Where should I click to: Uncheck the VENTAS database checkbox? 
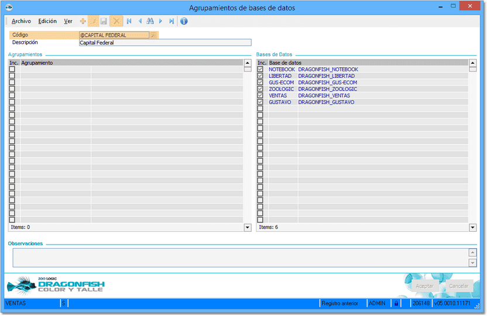point(260,95)
